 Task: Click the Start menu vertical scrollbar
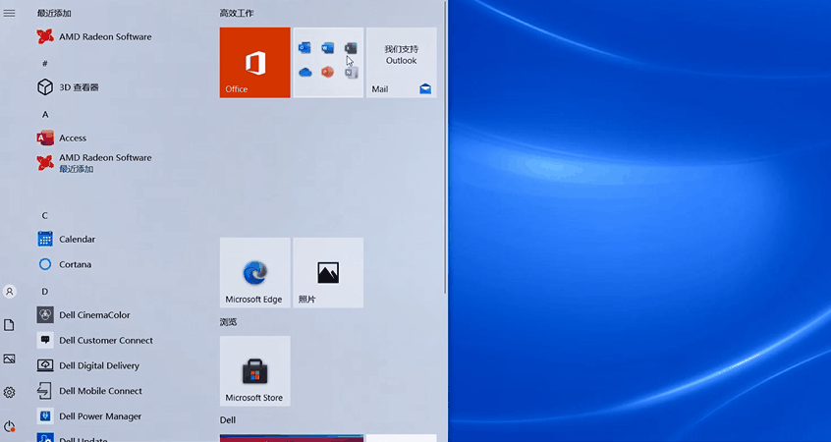coord(446,146)
